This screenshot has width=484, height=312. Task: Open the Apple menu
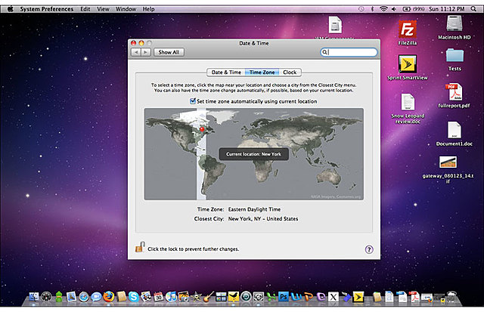pos(10,9)
